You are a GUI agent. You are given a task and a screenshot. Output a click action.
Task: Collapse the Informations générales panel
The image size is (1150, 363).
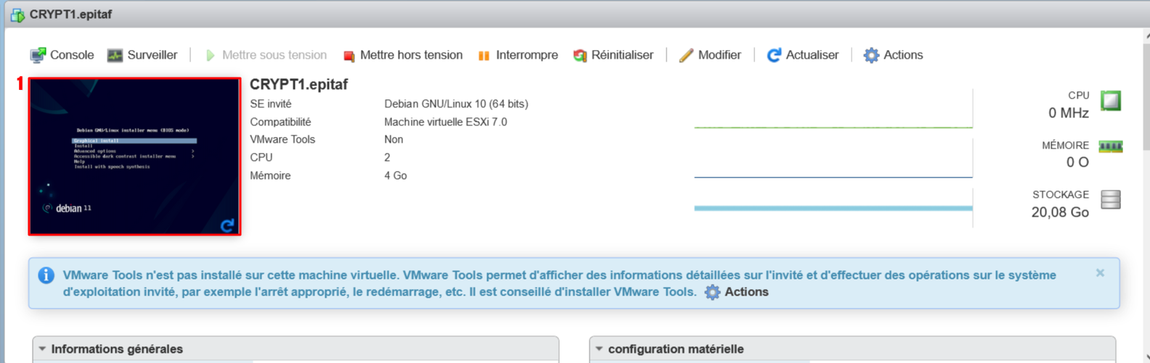[x=42, y=349]
